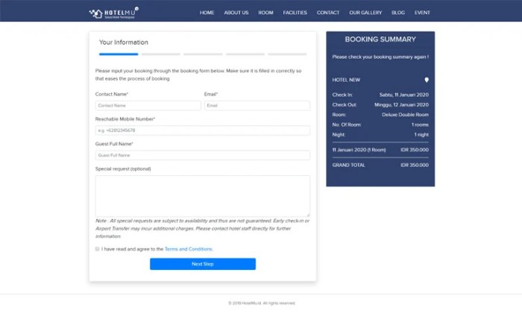The height and width of the screenshot is (328, 522).
Task: Click inside the Special request text area
Action: [202, 196]
